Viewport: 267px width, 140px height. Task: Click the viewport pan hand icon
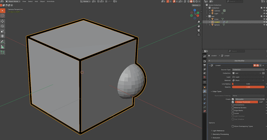click(198, 26)
